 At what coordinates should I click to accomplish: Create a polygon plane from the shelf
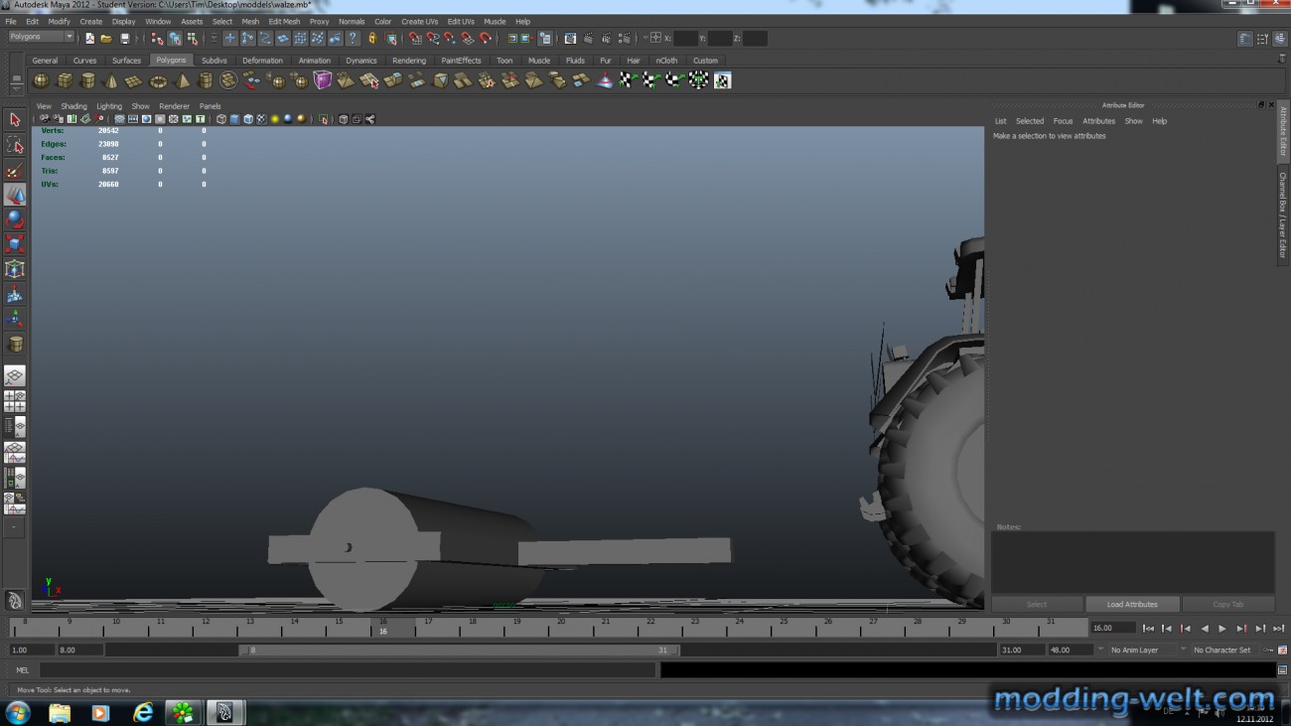point(134,80)
